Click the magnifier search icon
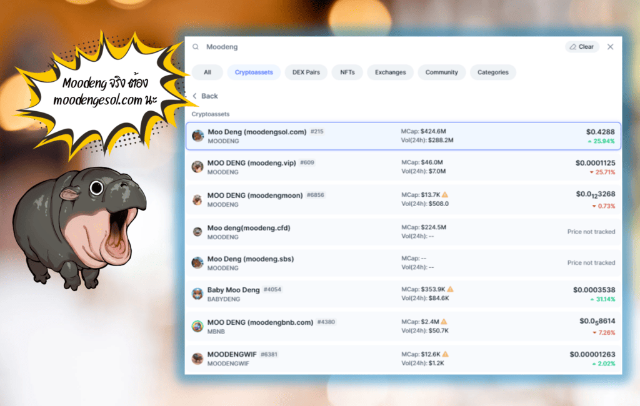This screenshot has width=640, height=406. pos(196,47)
